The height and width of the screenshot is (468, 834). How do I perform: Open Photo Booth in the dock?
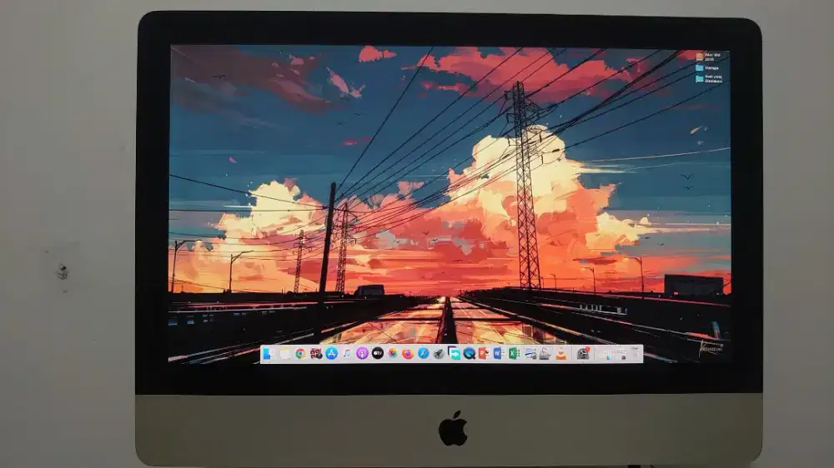pos(316,353)
